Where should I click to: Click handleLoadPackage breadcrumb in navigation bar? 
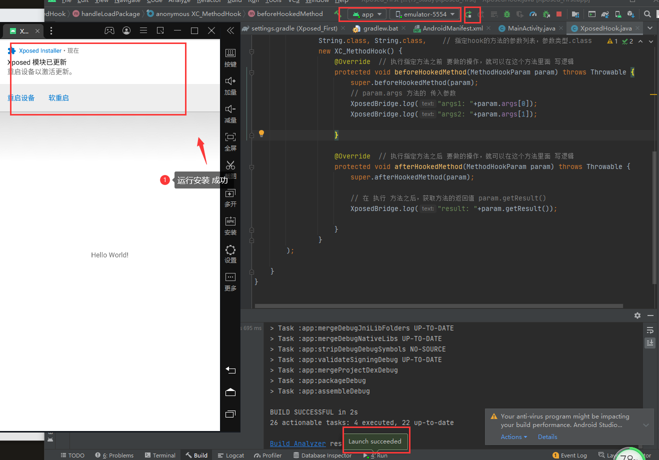pyautogui.click(x=106, y=14)
